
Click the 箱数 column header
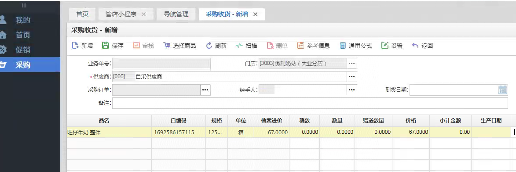[304, 121]
